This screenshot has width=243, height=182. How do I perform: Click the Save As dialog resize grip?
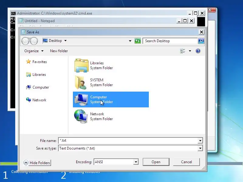tap(204, 168)
